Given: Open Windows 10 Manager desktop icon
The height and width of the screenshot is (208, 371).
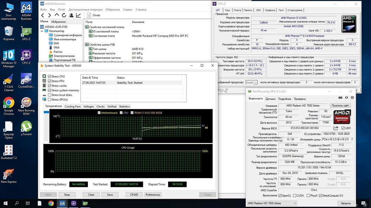Looking at the screenshot, I should [9, 59].
